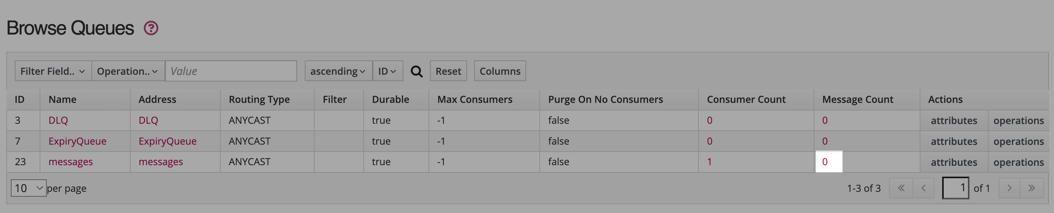Click operations for the messages queue
The height and width of the screenshot is (213, 1054).
tap(1018, 162)
